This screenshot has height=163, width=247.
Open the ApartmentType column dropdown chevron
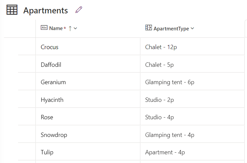click(192, 28)
